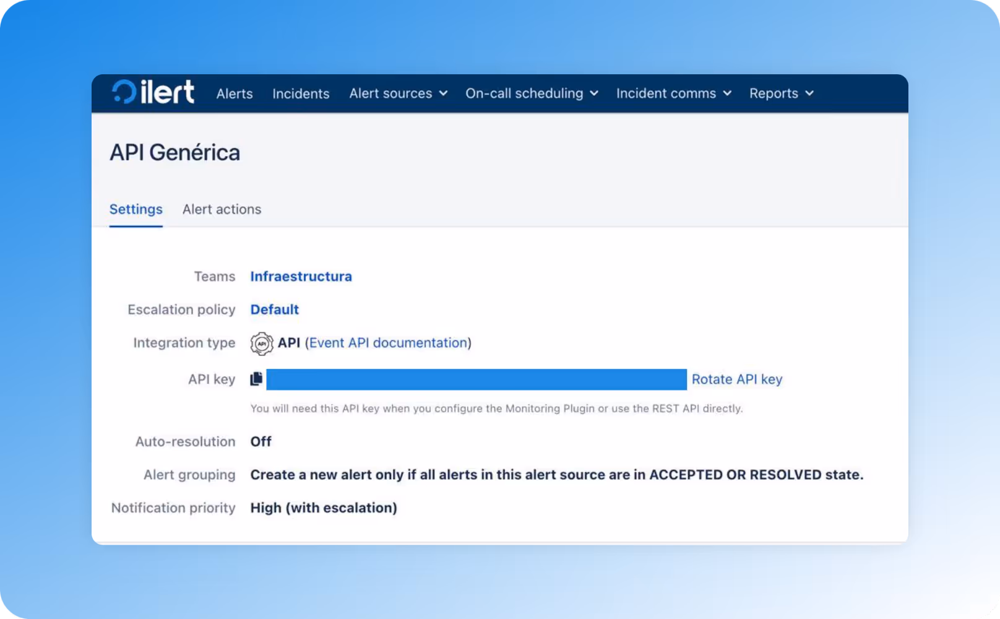Image resolution: width=1000 pixels, height=619 pixels.
Task: Open the Alerts menu item
Action: [235, 93]
